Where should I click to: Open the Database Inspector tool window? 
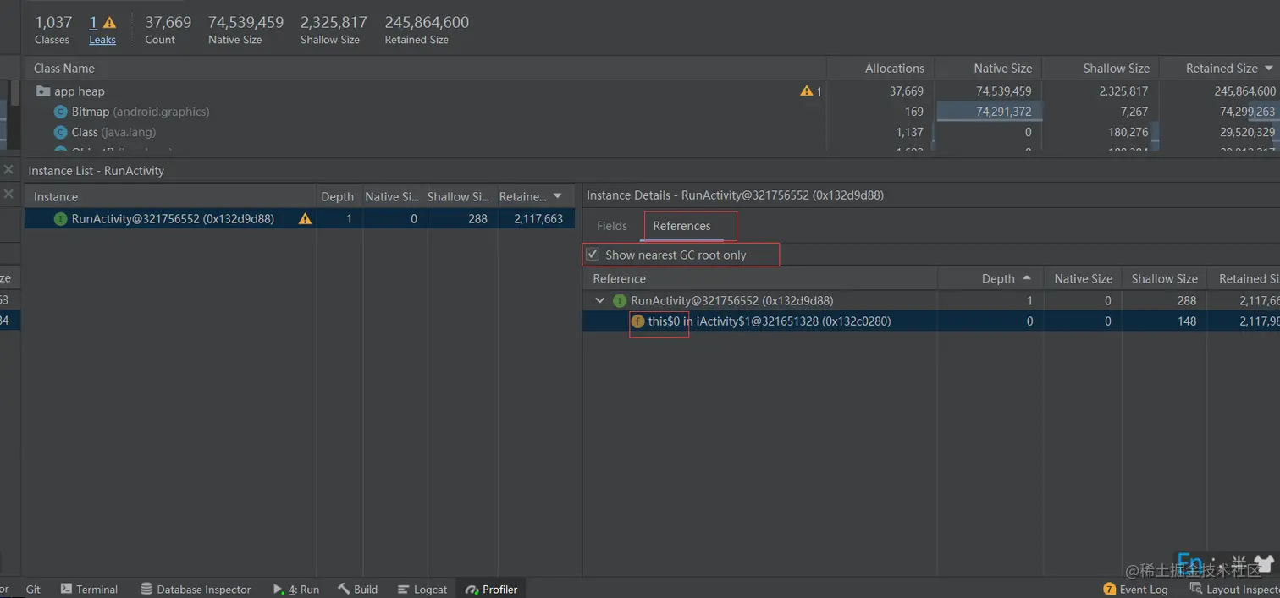coord(196,589)
